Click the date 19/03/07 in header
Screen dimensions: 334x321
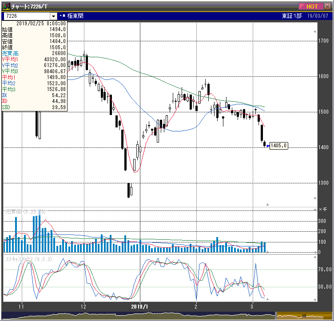[318, 16]
